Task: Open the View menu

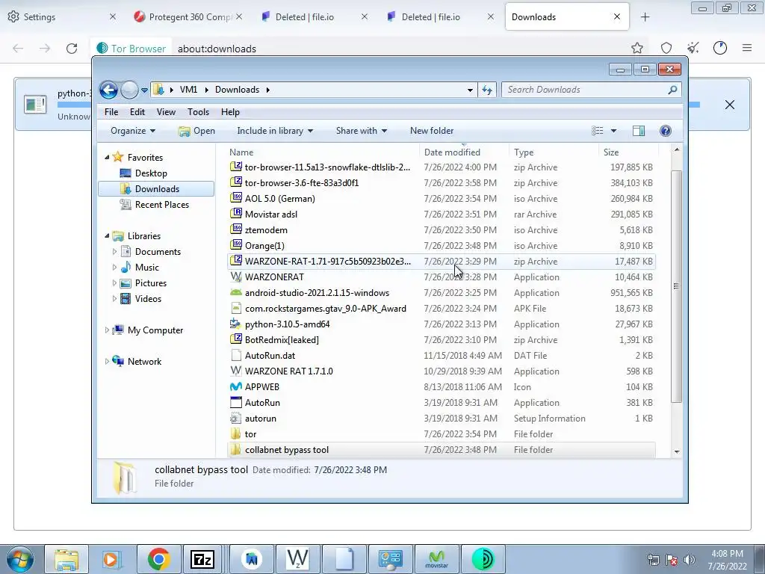Action: pos(166,112)
